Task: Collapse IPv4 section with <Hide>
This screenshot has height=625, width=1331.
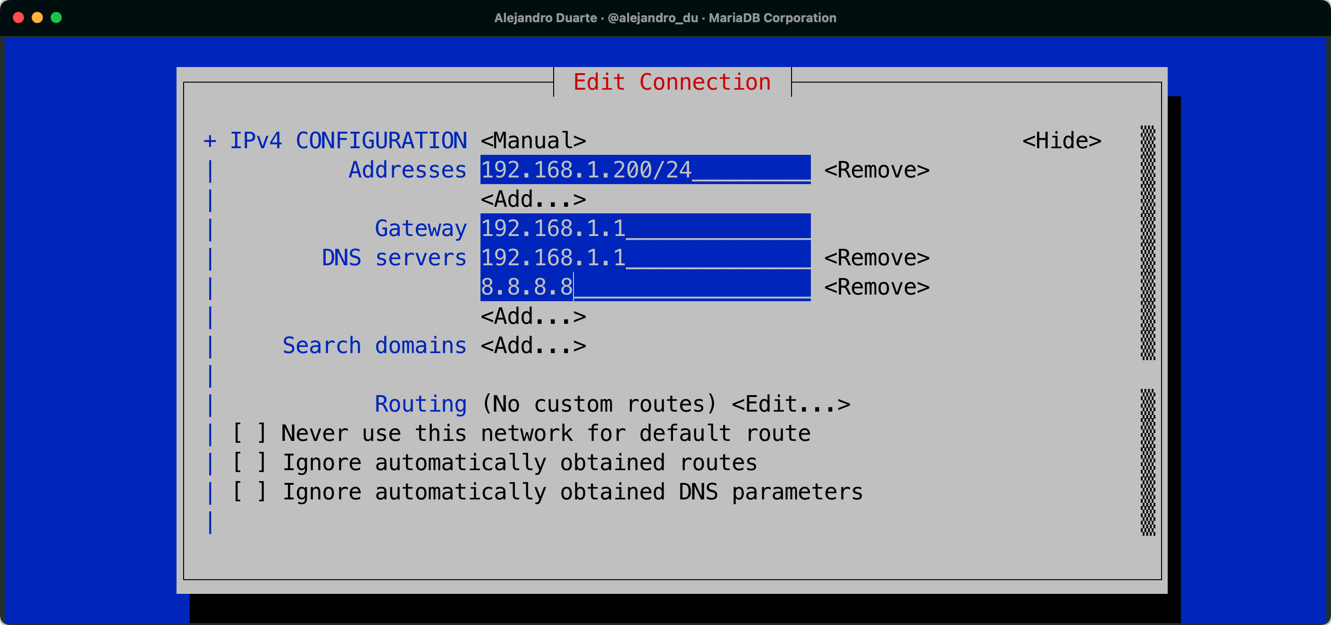Action: tap(1061, 141)
